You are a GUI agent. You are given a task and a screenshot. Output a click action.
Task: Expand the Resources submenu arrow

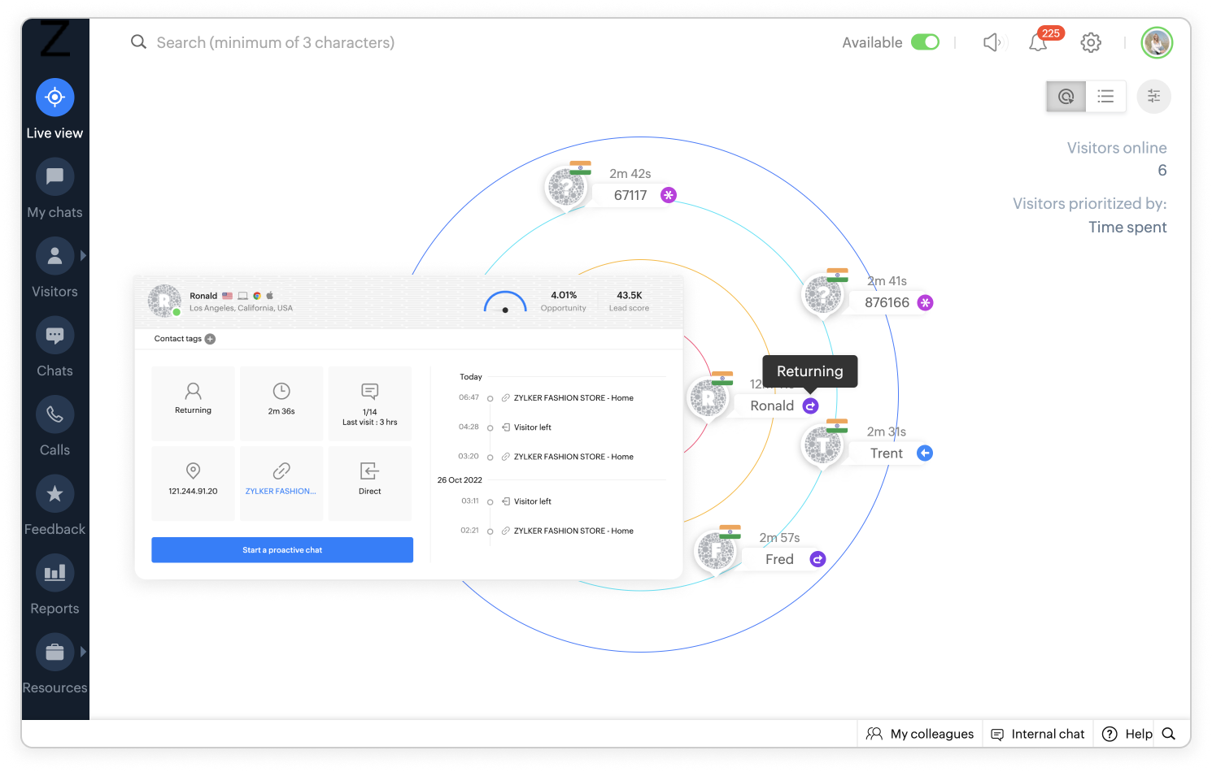point(83,652)
